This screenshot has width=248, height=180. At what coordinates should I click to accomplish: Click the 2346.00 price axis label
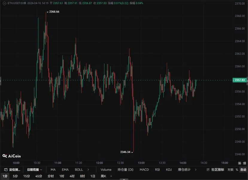point(240,154)
